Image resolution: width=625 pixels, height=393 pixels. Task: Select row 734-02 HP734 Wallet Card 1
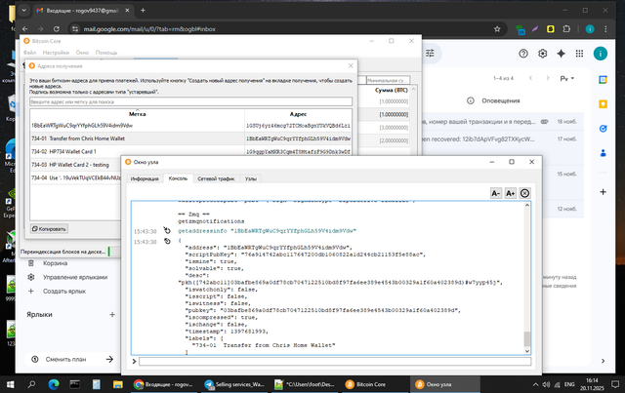[191, 152]
